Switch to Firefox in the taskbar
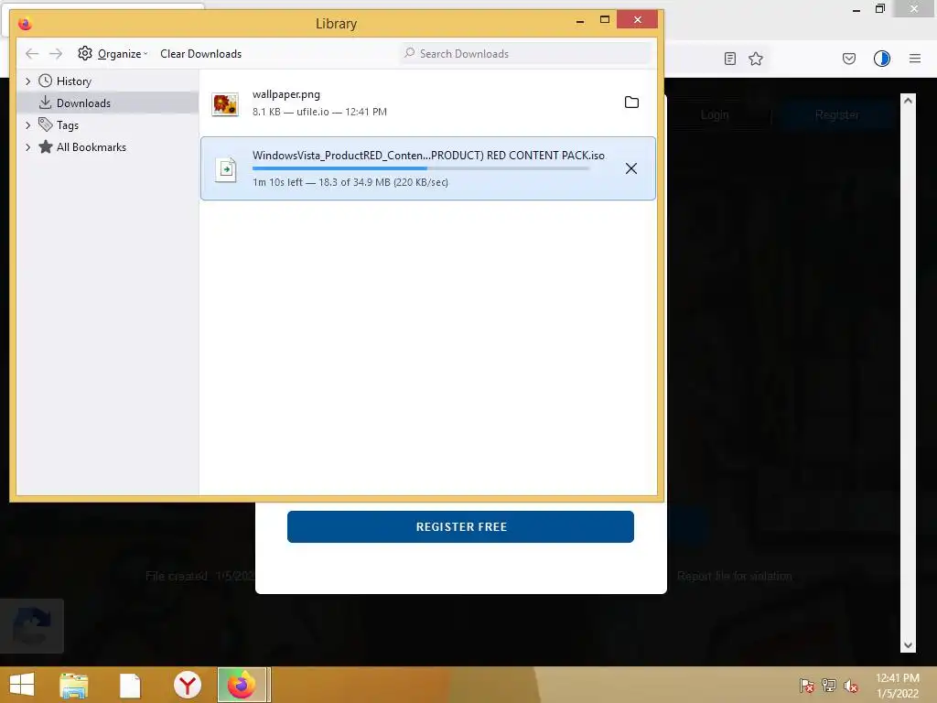The width and height of the screenshot is (937, 703). (x=242, y=685)
